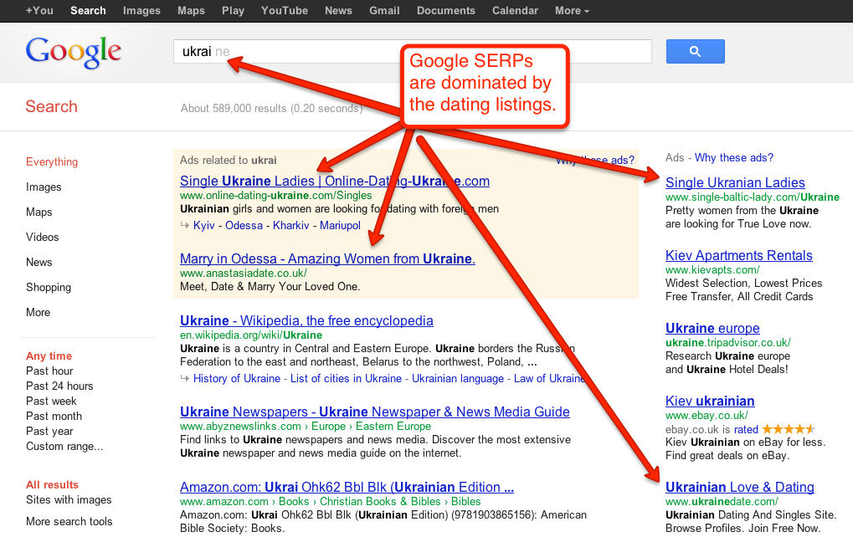Open List of cities in Ukraine sitelink
Viewport: 853px width, 542px height.
[x=346, y=378]
